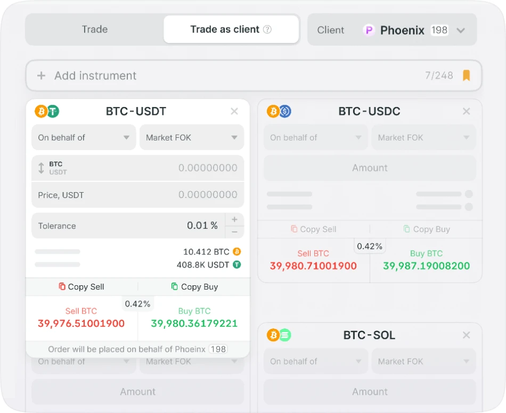Click the BTC-USDT coin pair icon
This screenshot has width=506, height=413.
click(x=47, y=111)
